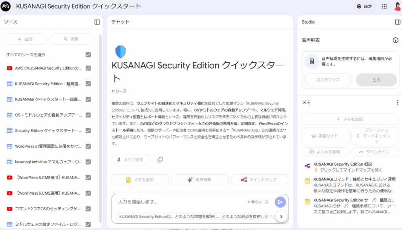402x230 pixels.
Task: Click the copy icon beside メモに保存
Action: click(x=160, y=159)
